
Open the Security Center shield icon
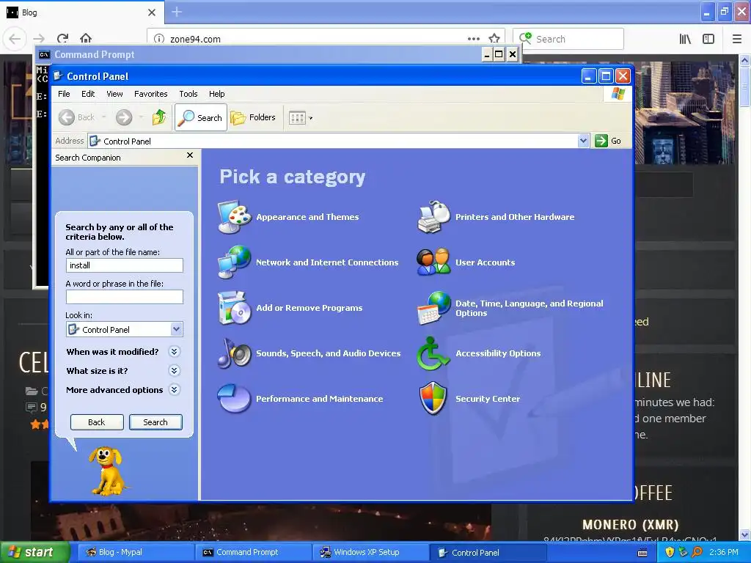(433, 398)
